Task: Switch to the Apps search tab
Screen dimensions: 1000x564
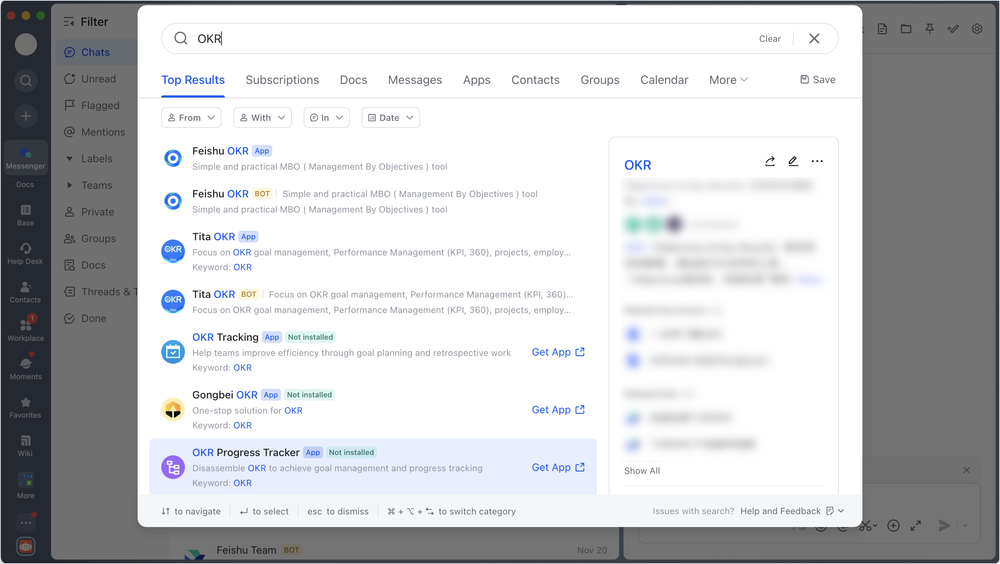Action: pyautogui.click(x=476, y=79)
